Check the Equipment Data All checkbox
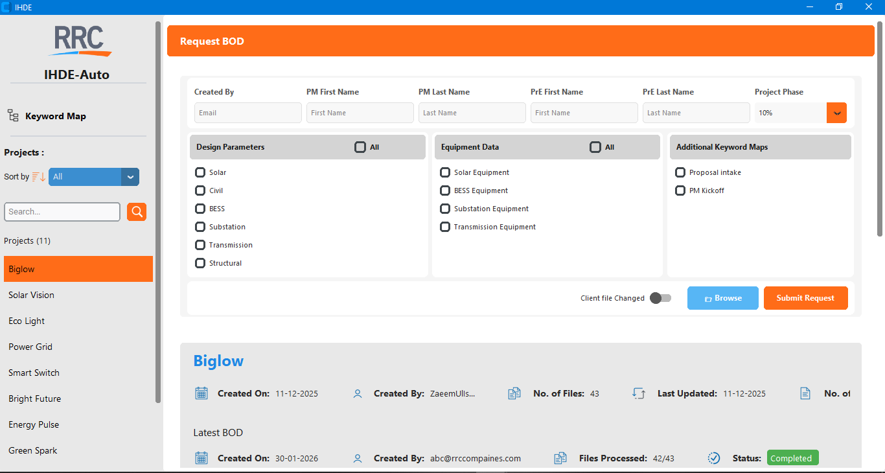The height and width of the screenshot is (473, 885). click(x=595, y=147)
